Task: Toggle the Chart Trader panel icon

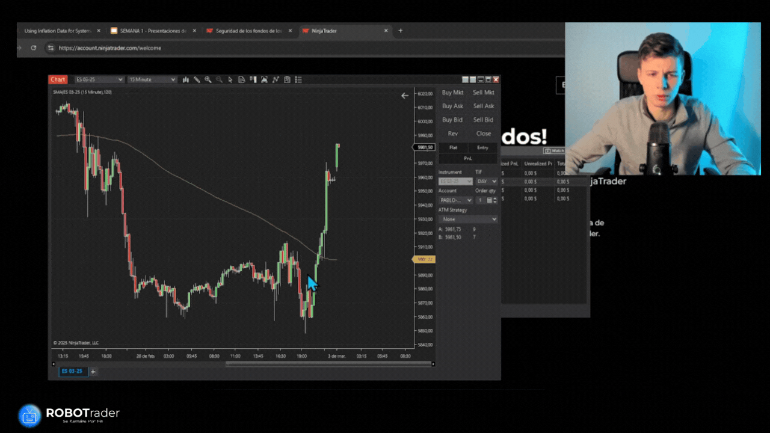Action: tap(253, 79)
